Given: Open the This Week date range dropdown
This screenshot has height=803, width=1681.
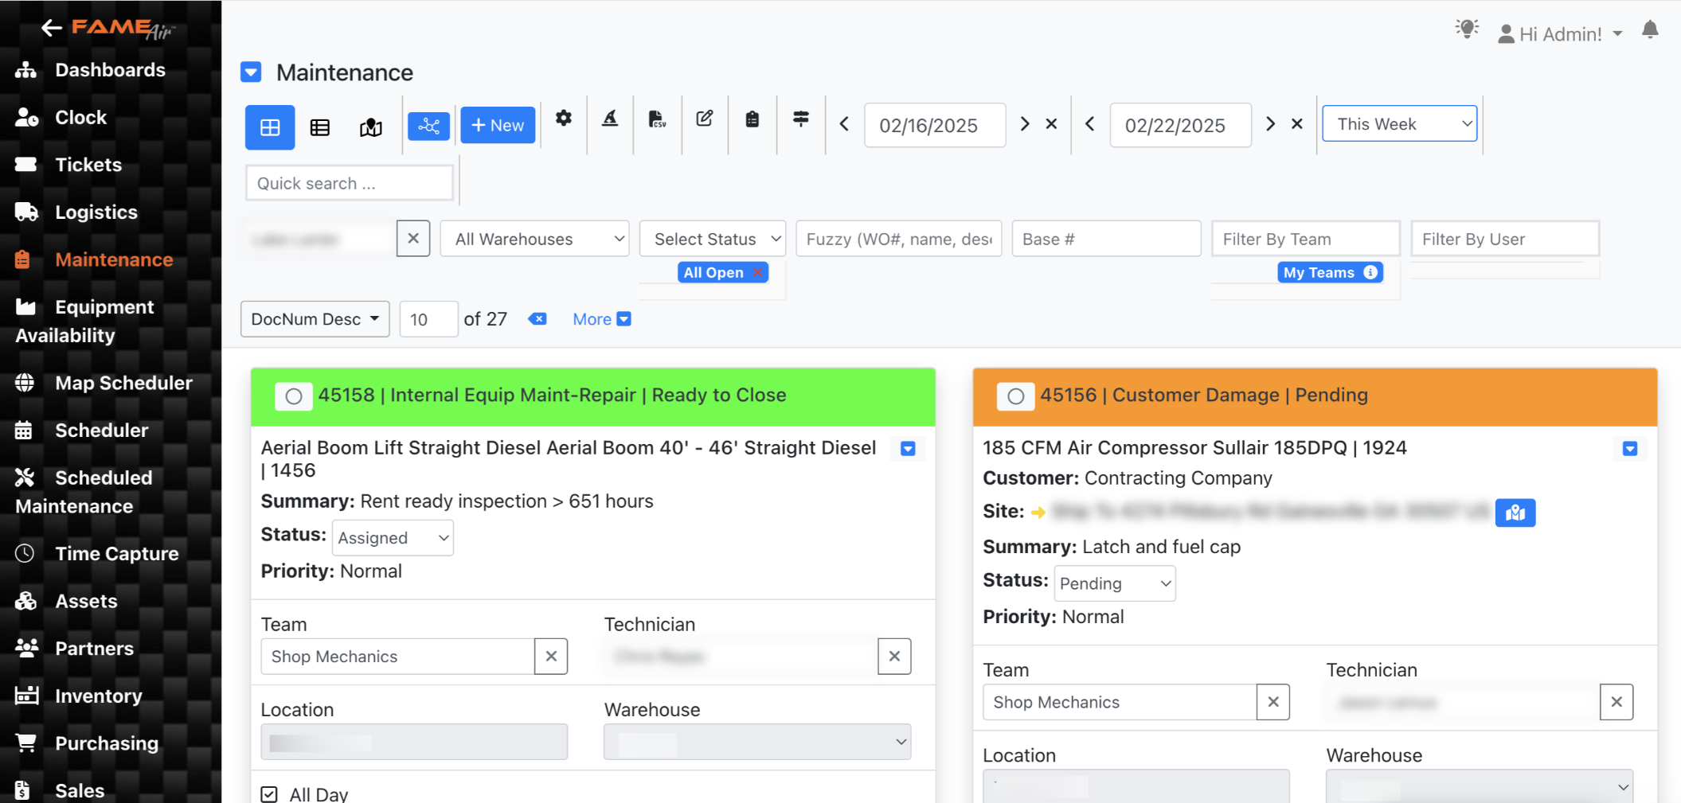Looking at the screenshot, I should [x=1399, y=124].
